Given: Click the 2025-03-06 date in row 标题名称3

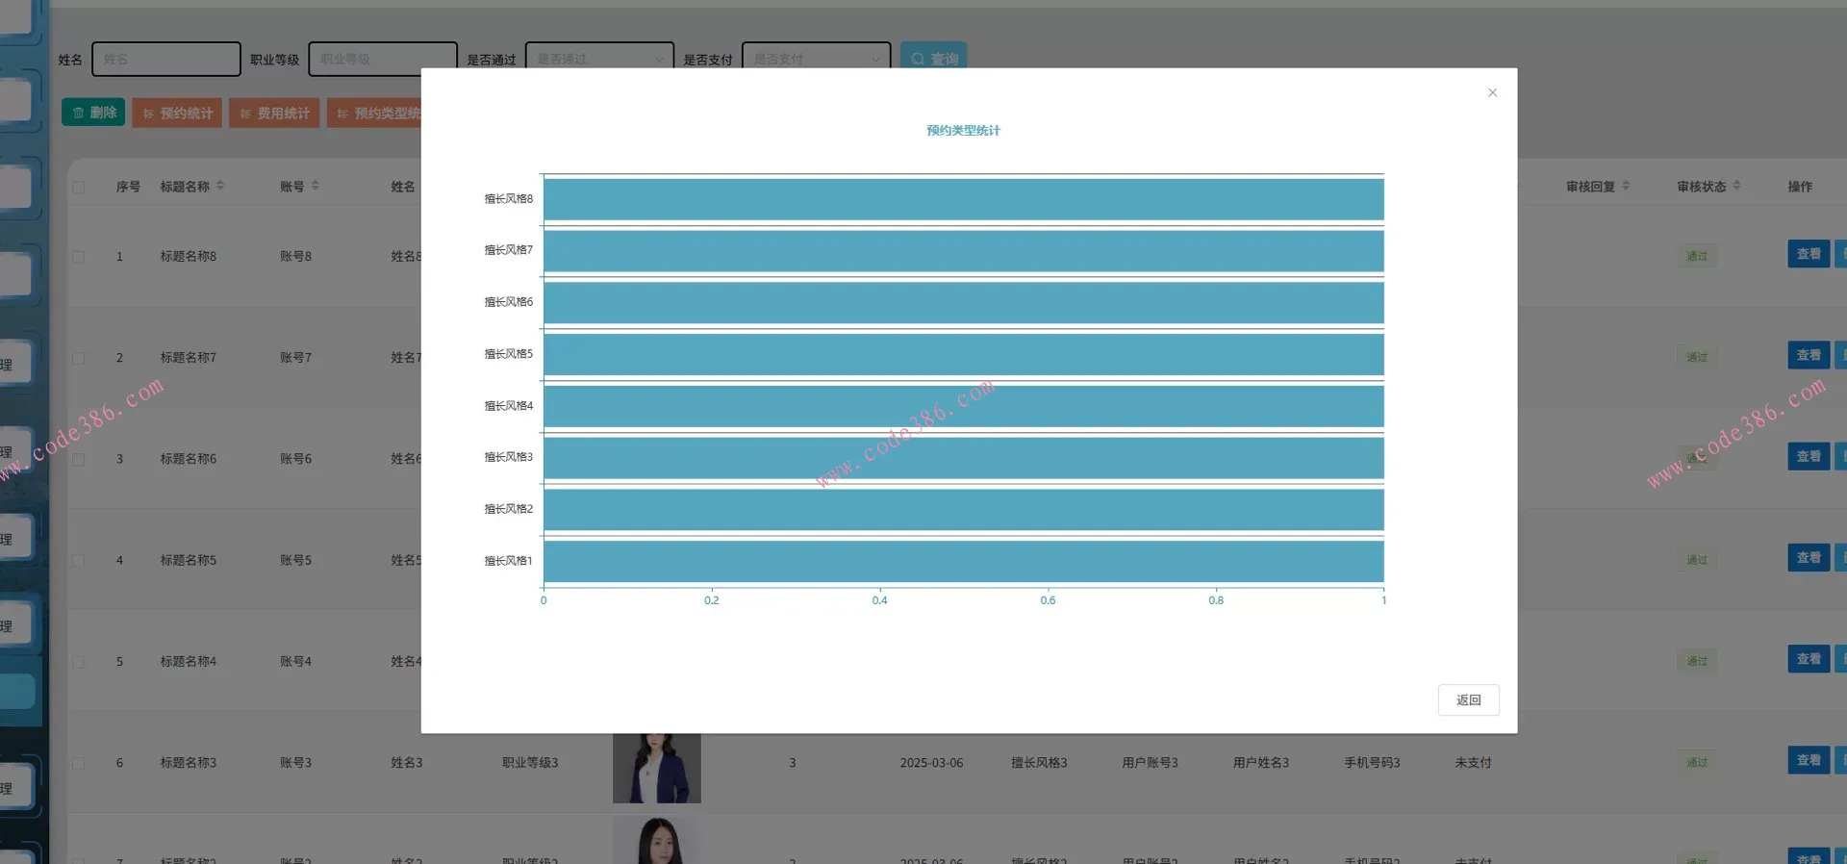Looking at the screenshot, I should click(x=931, y=763).
